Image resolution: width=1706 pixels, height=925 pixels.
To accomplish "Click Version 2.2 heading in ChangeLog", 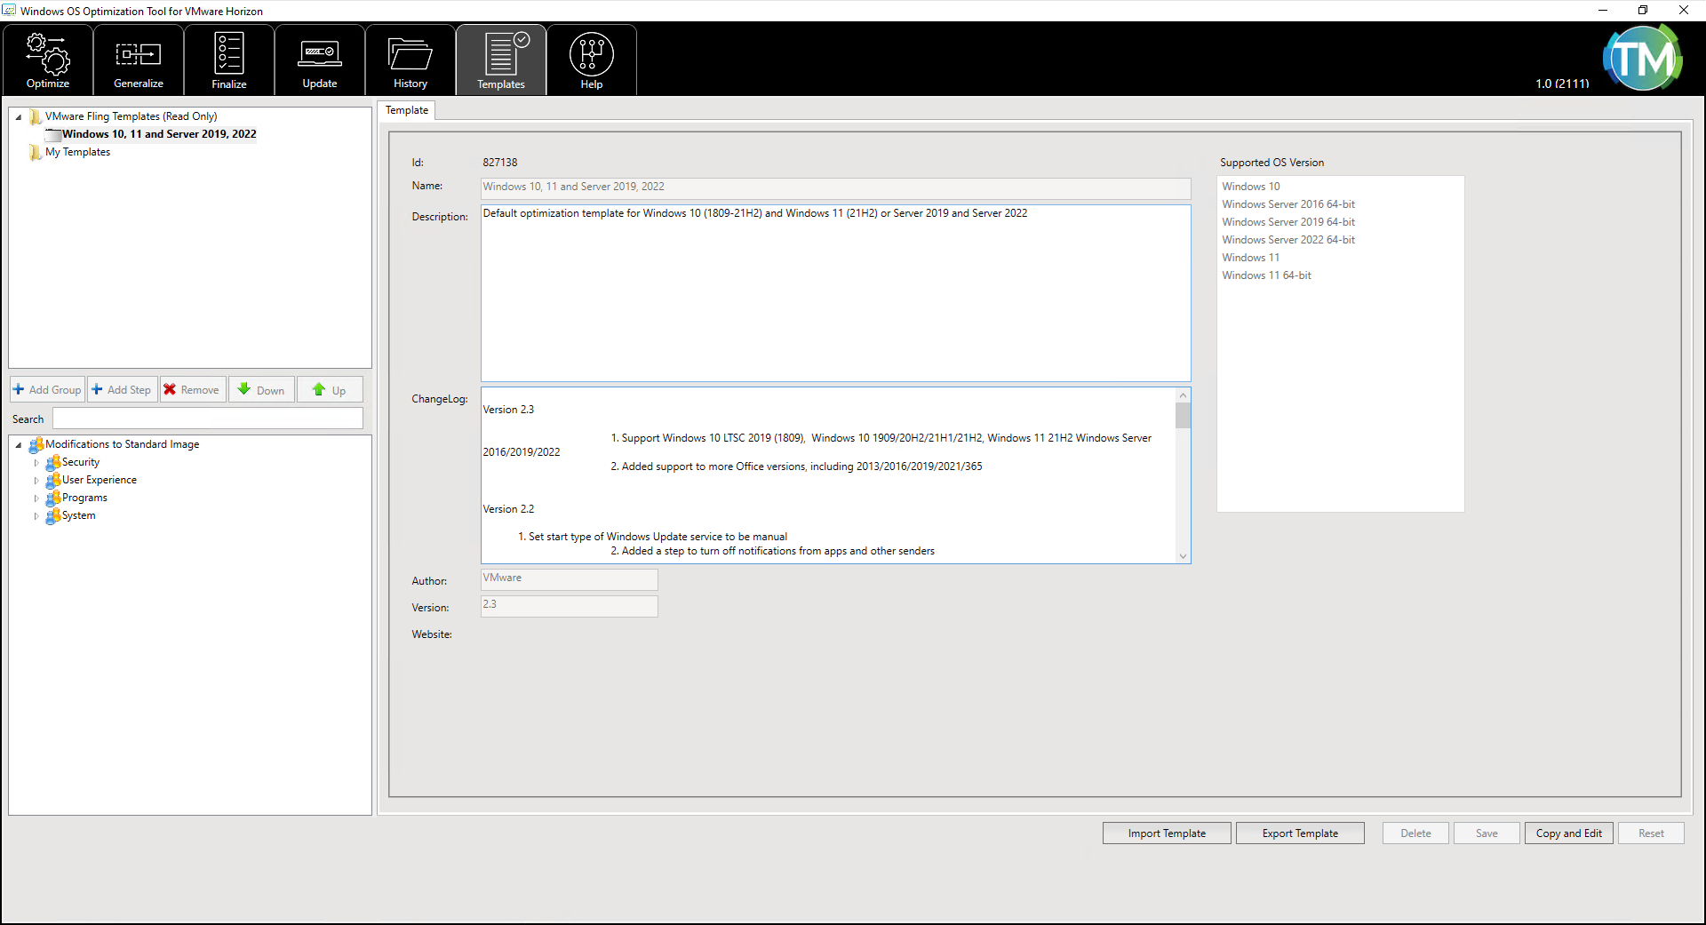I will click(x=508, y=509).
